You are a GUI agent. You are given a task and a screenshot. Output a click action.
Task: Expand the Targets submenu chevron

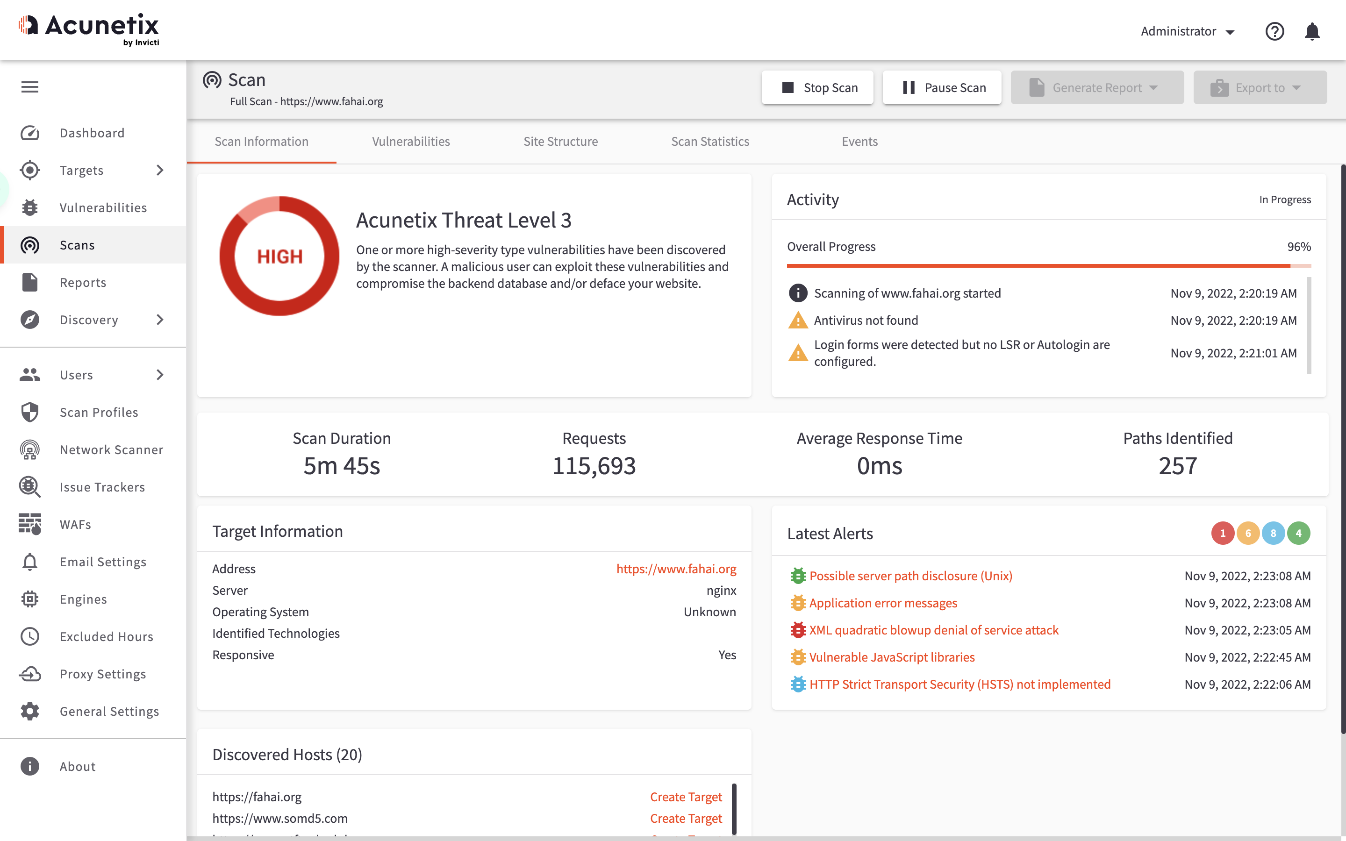[x=160, y=170]
